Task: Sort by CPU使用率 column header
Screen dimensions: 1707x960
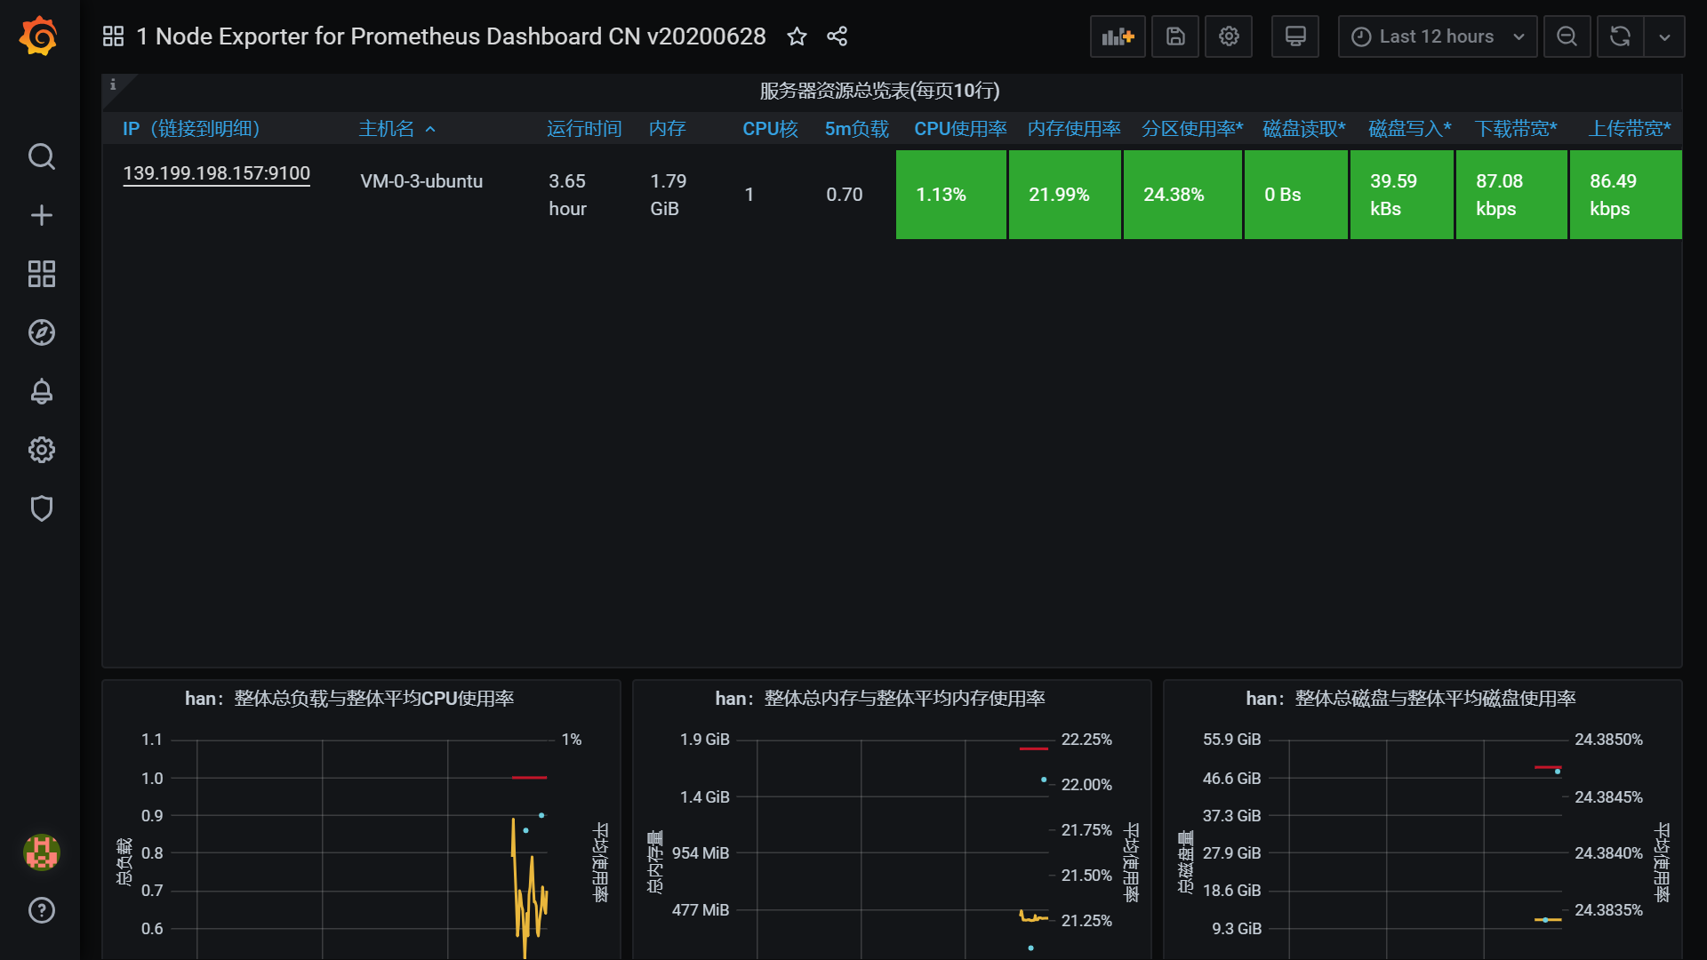Action: click(x=960, y=129)
